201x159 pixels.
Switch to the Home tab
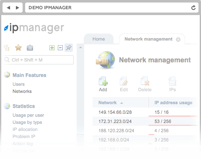[x=99, y=39]
